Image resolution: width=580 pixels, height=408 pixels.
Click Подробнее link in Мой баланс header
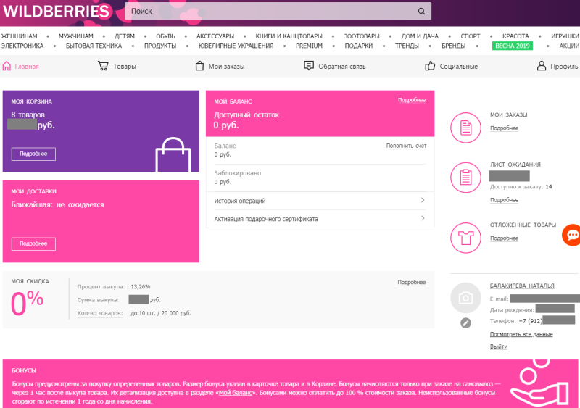coord(412,100)
